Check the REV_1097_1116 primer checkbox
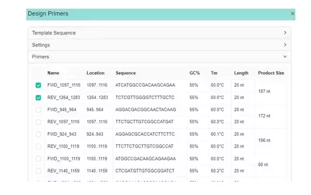 point(38,122)
